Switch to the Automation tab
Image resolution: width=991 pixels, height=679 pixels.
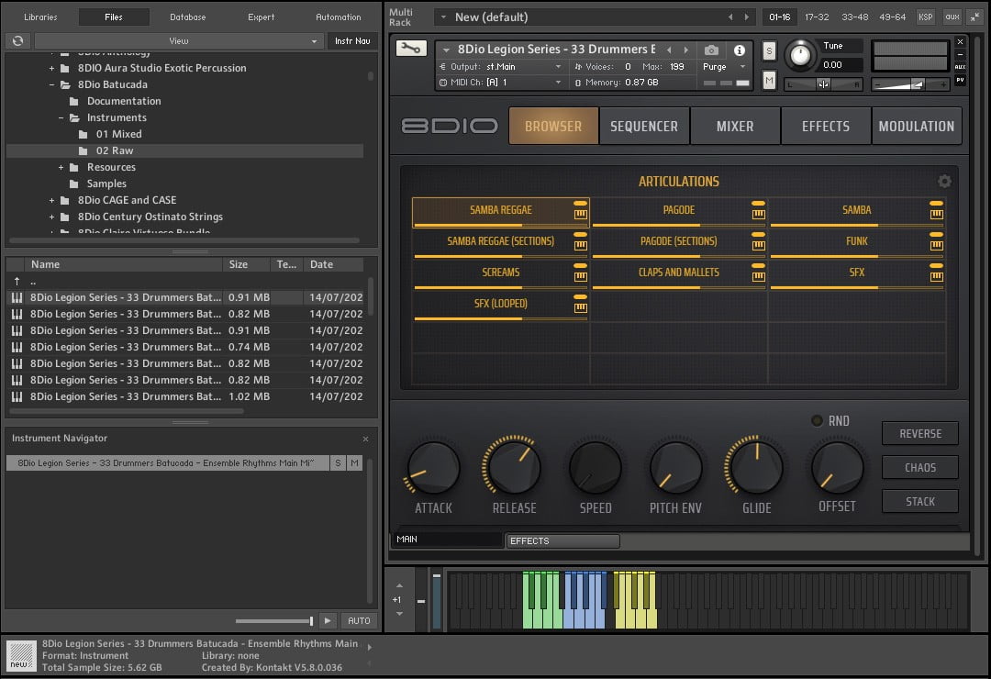pyautogui.click(x=338, y=17)
